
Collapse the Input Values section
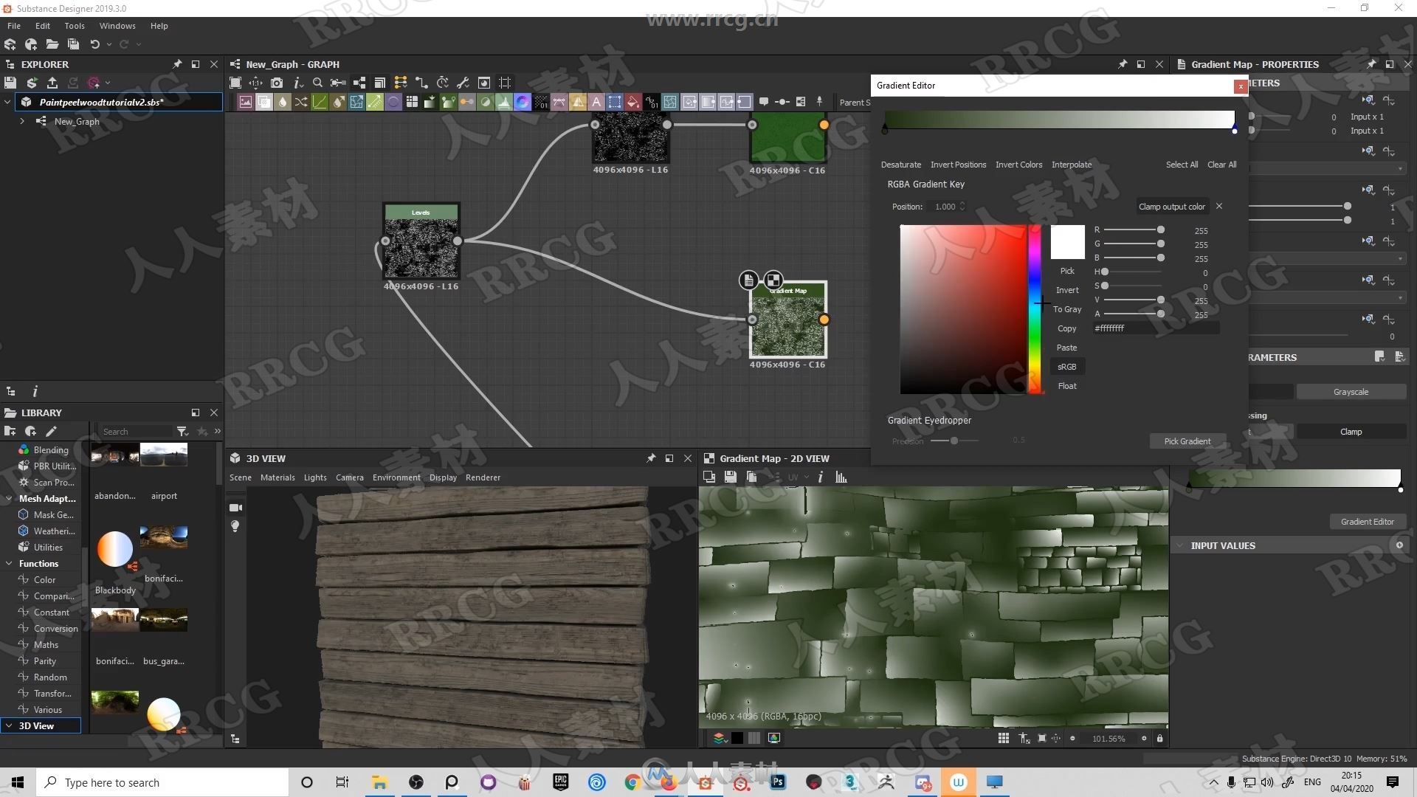pos(1180,545)
